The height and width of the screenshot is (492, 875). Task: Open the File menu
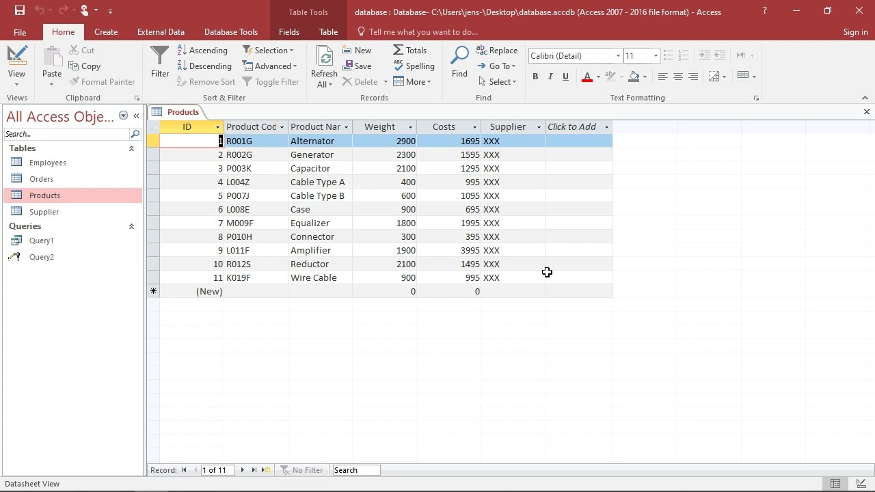click(x=20, y=31)
